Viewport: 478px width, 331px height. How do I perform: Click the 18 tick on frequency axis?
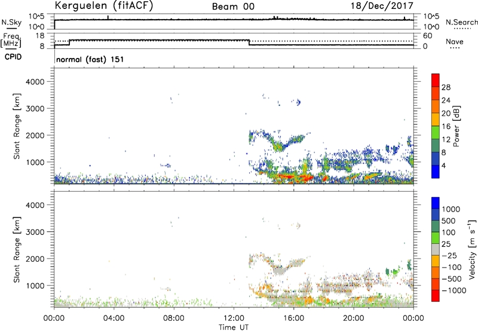40,36
